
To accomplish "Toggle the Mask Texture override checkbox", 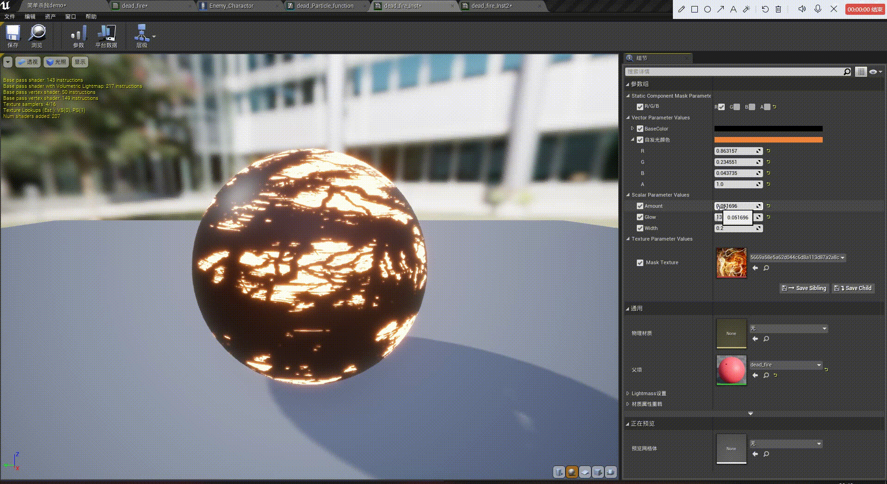I will pos(640,263).
